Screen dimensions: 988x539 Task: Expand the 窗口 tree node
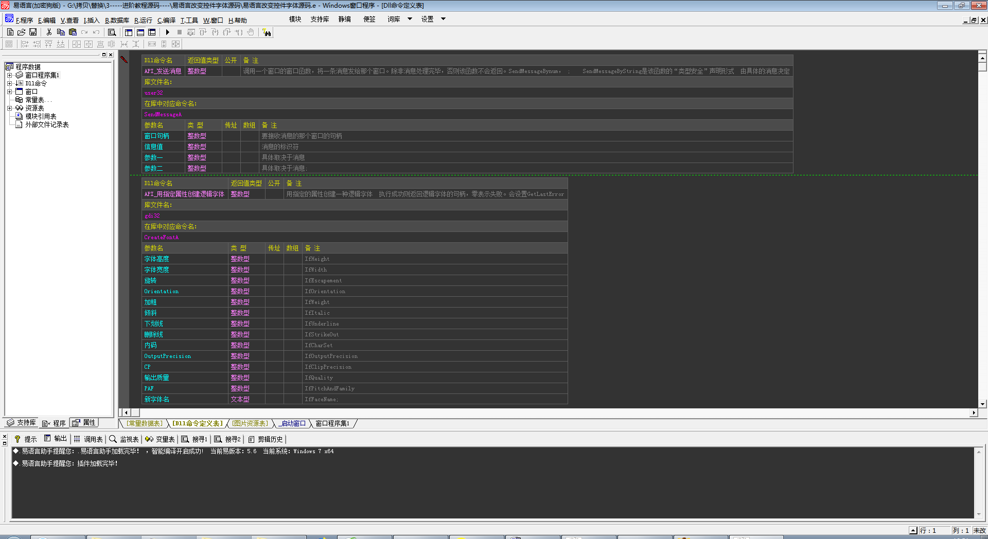9,92
